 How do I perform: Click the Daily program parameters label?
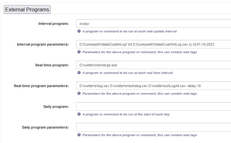[x=45, y=127]
